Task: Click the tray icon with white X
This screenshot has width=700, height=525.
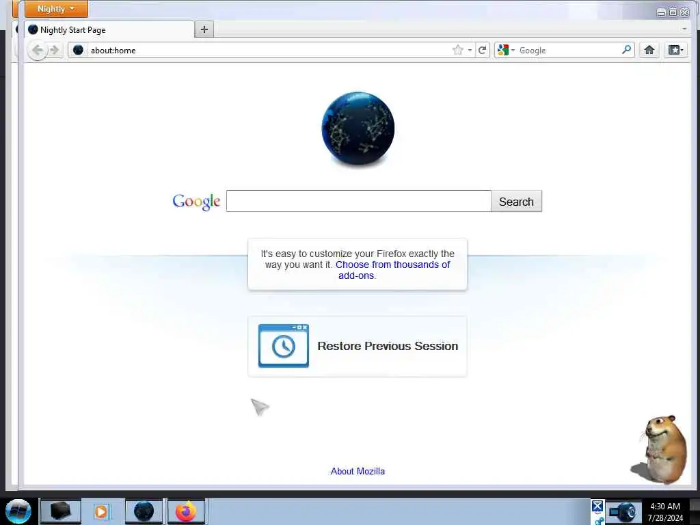Action: point(597,507)
